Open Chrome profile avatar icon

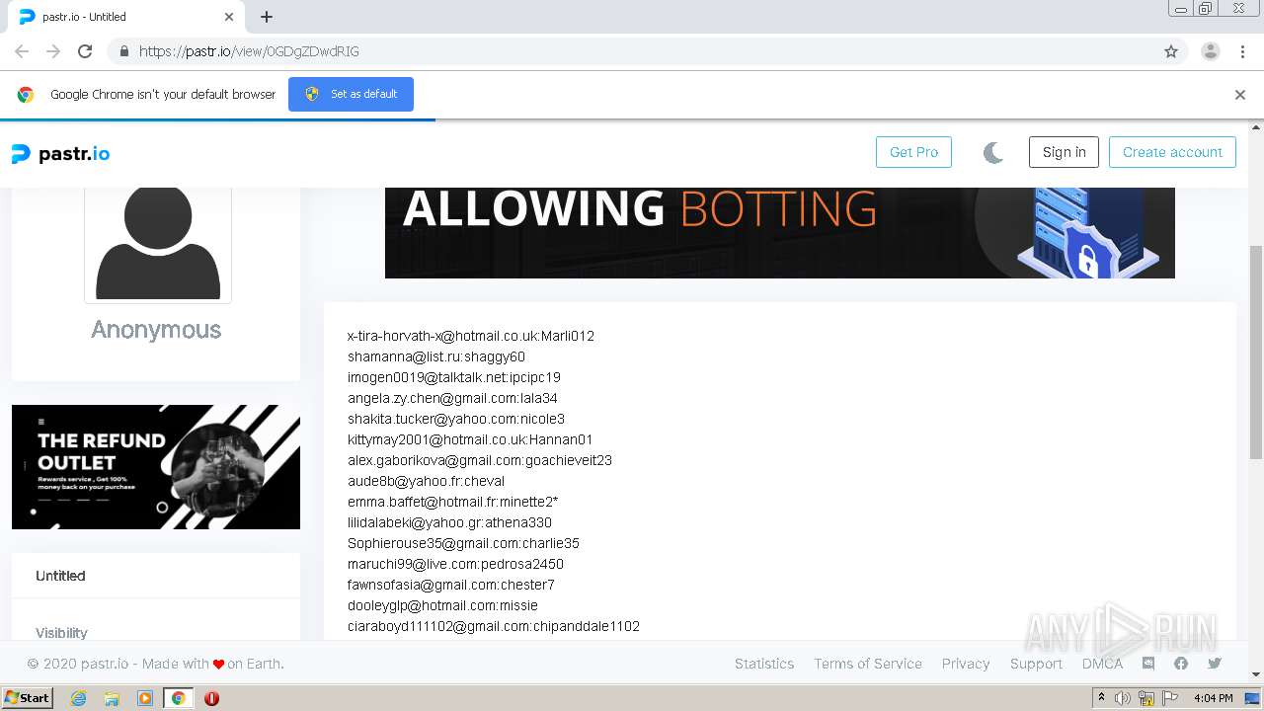(1211, 51)
